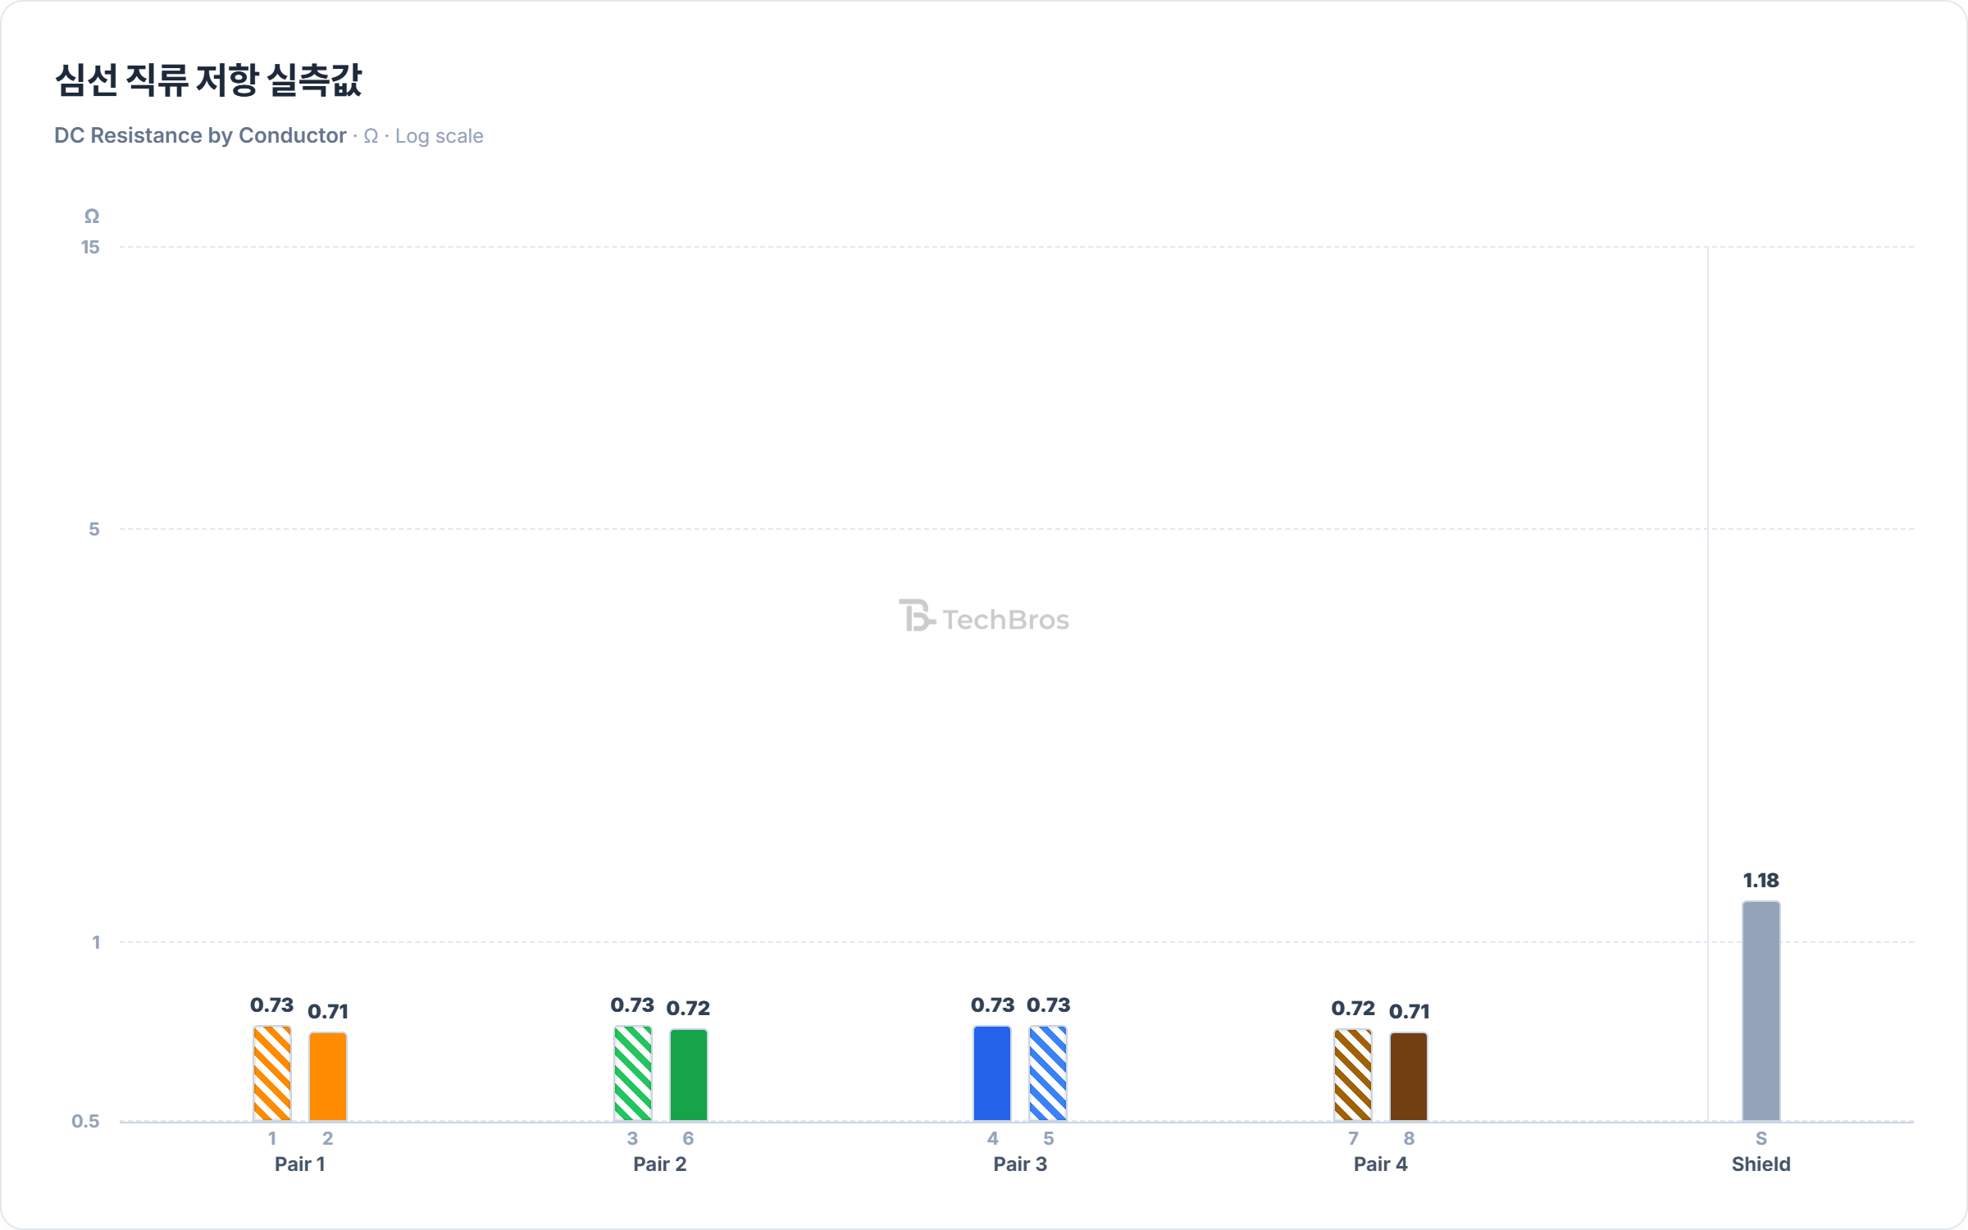This screenshot has width=1968, height=1230.
Task: Click the solid green bar for conductor 6
Action: [689, 1074]
